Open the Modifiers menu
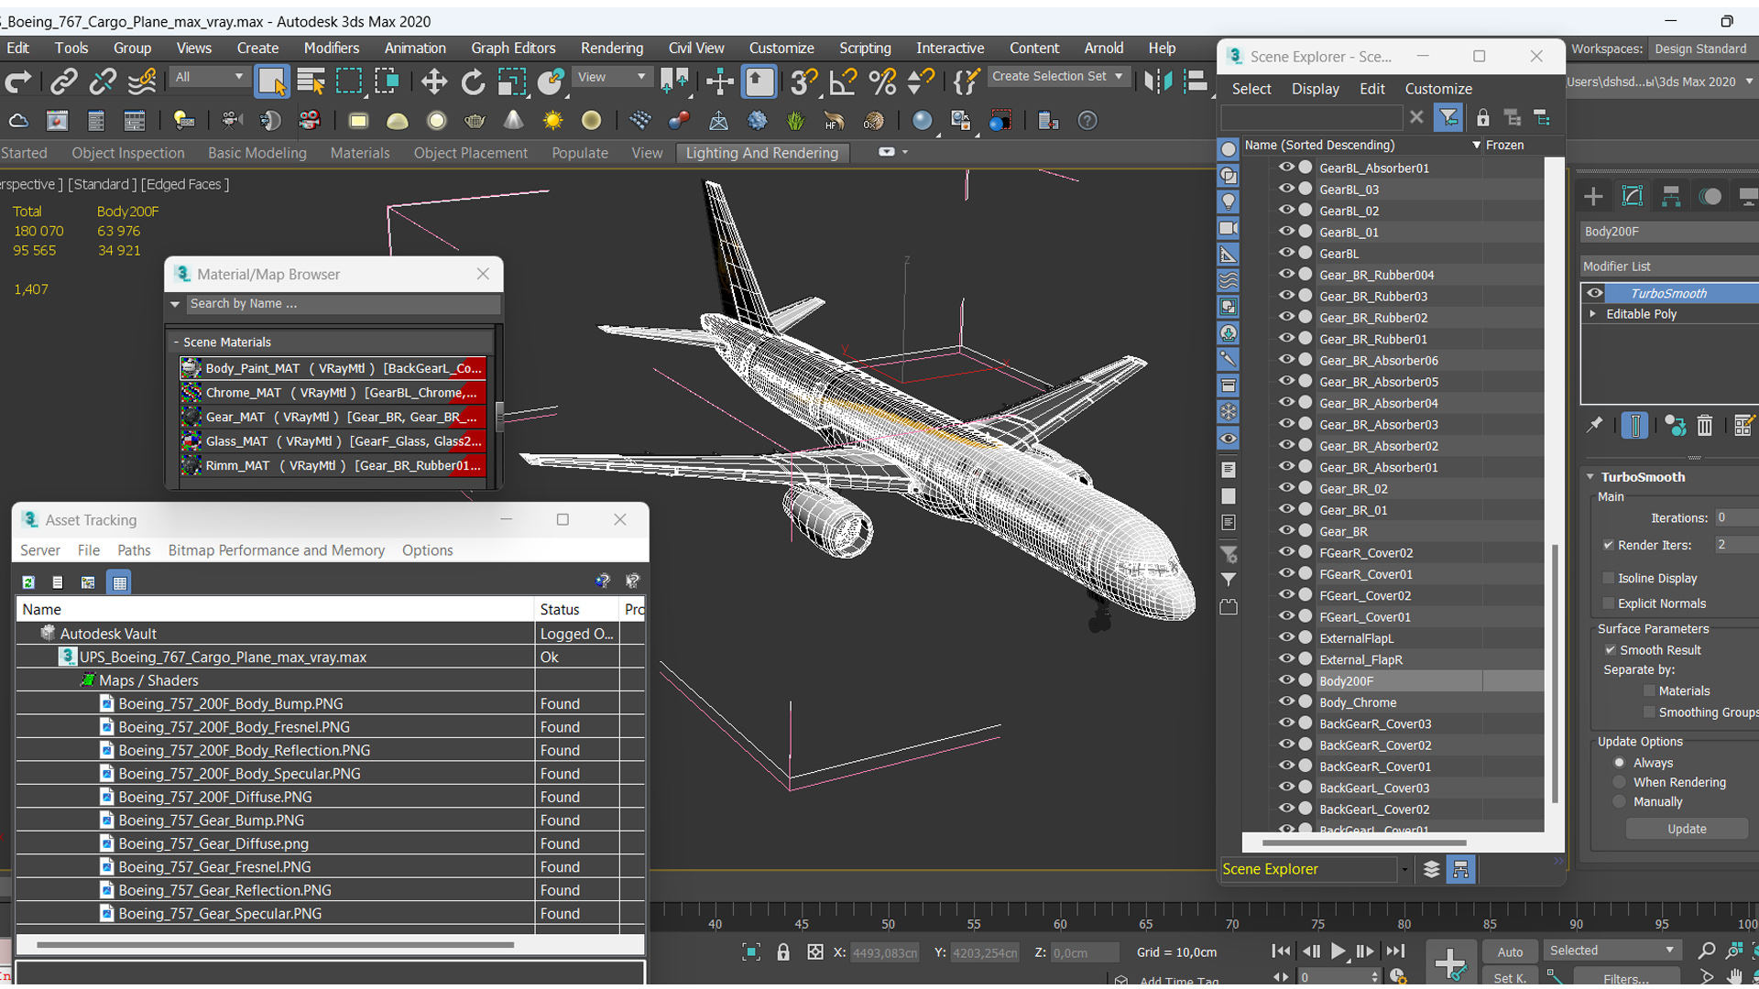This screenshot has height=989, width=1759. click(x=332, y=48)
